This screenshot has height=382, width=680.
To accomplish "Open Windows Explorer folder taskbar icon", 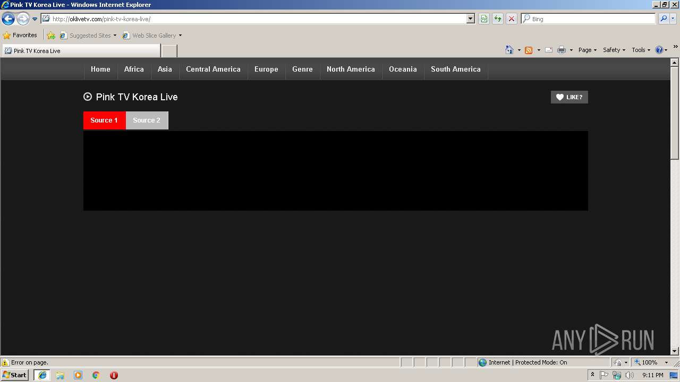I will point(60,375).
